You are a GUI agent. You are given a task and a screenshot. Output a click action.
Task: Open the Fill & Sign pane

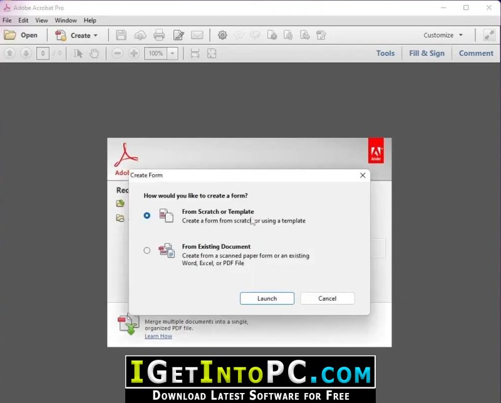pyautogui.click(x=426, y=53)
